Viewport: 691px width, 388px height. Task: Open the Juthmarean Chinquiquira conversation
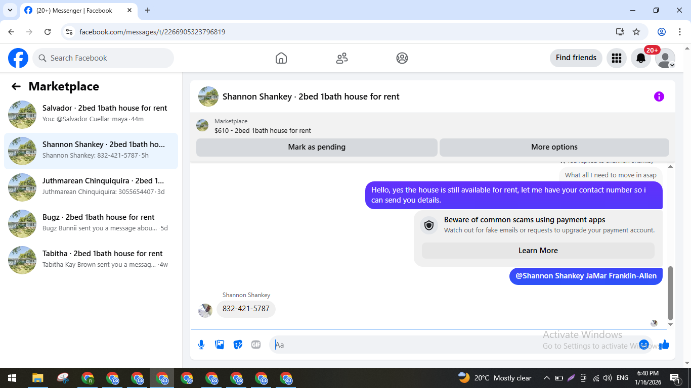pyautogui.click(x=91, y=187)
